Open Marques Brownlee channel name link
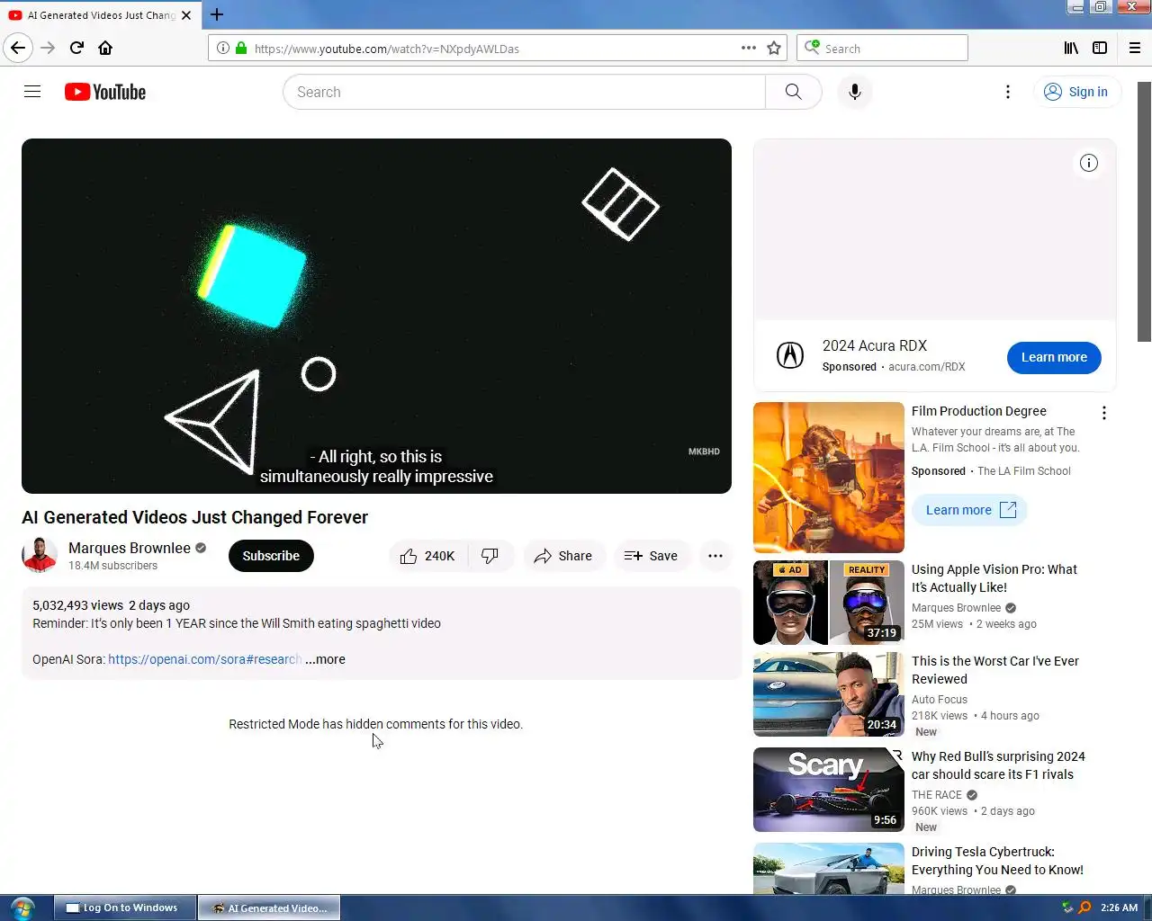Screen dimensions: 1152x921 coord(130,548)
